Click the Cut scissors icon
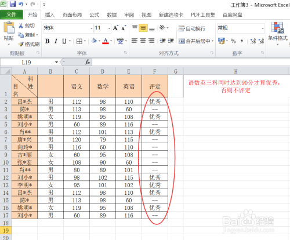290x240 pixels. [x=21, y=26]
